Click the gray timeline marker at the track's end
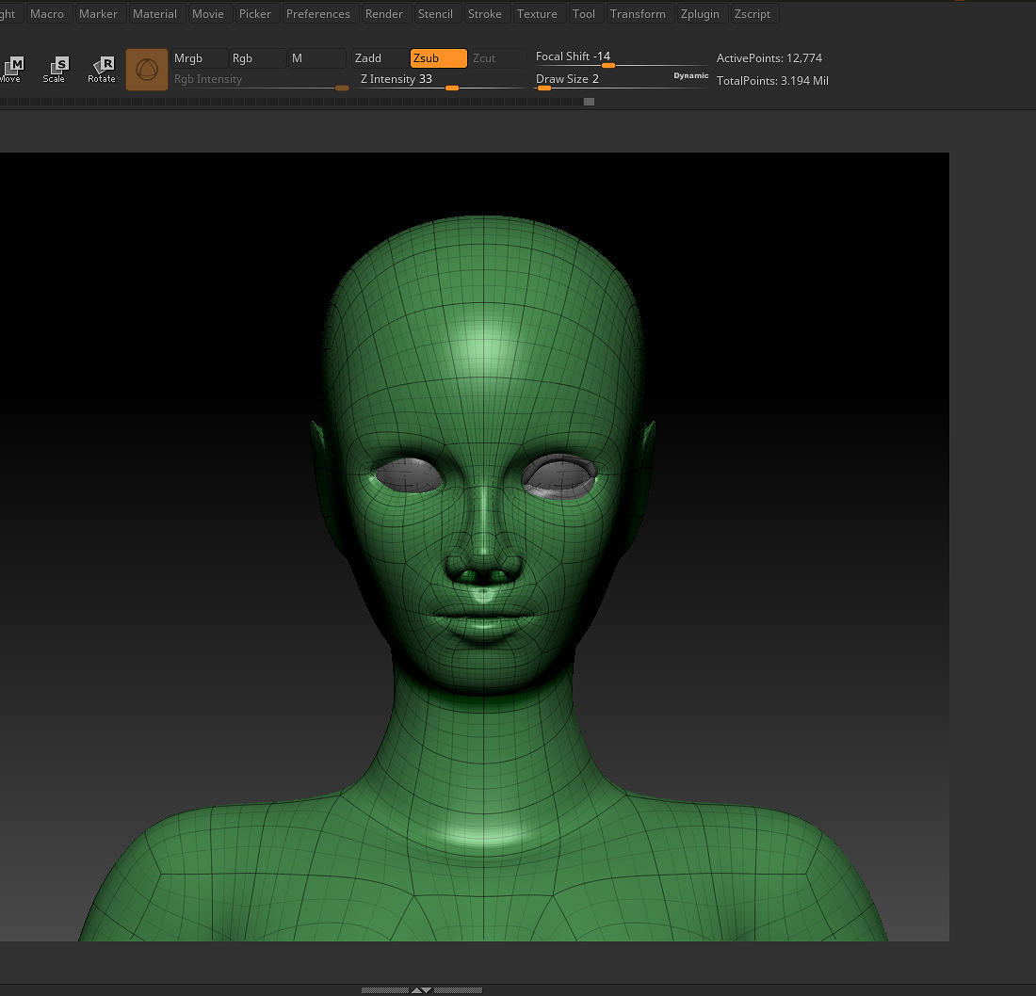This screenshot has height=996, width=1036. 589,102
